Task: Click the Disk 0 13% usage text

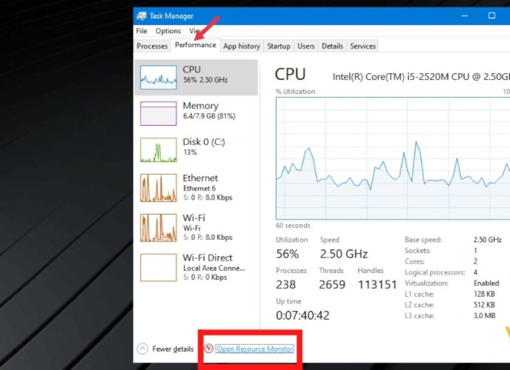Action: pos(190,152)
